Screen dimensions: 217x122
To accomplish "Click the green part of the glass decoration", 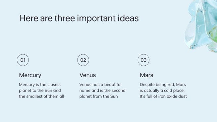I will [214, 32].
